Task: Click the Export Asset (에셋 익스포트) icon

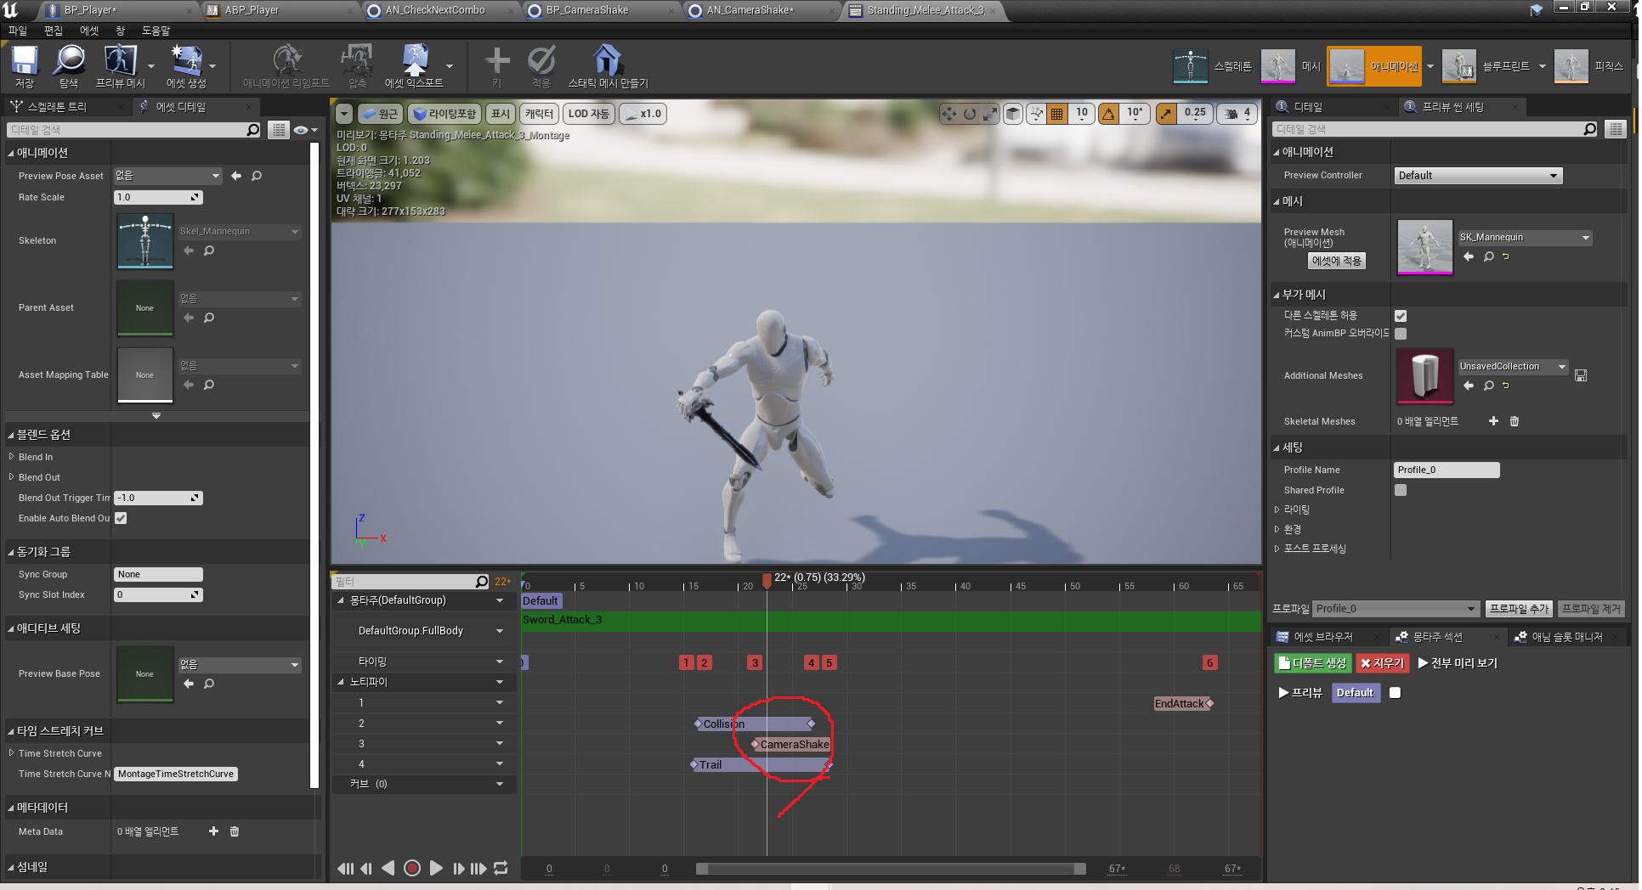Action: click(414, 66)
